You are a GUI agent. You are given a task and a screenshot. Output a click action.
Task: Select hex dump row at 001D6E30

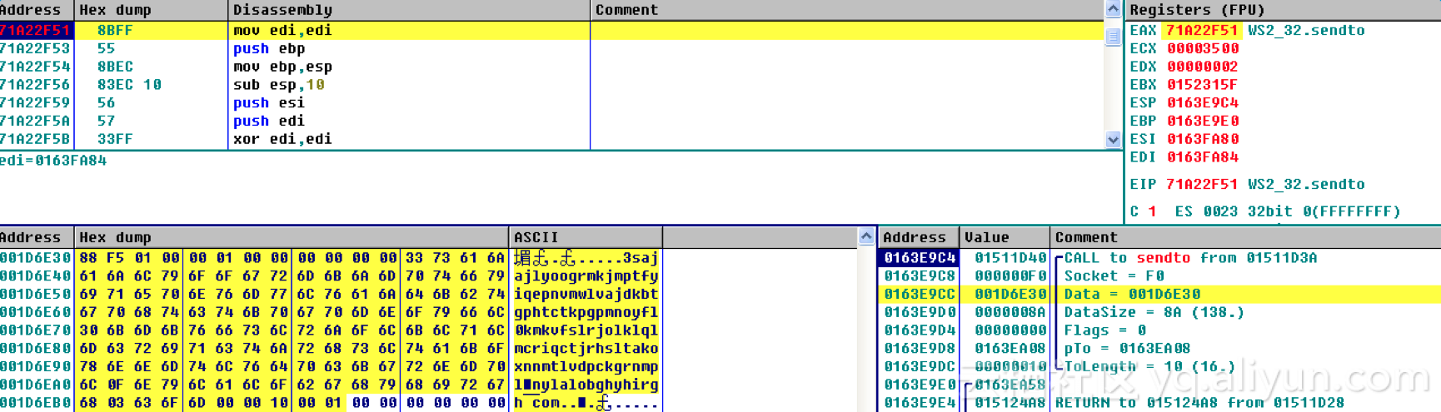click(x=36, y=258)
